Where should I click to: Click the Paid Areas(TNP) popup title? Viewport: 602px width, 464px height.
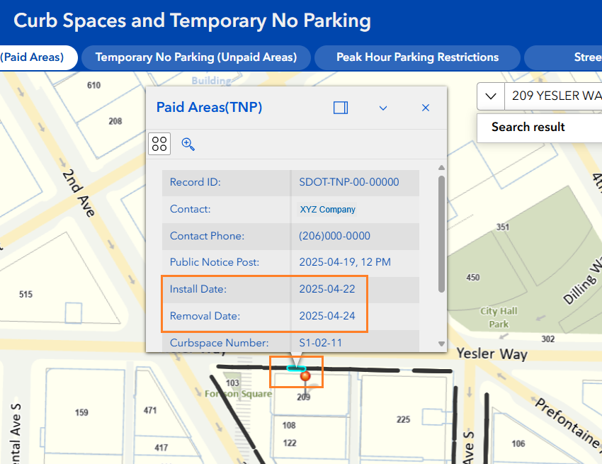coord(209,108)
